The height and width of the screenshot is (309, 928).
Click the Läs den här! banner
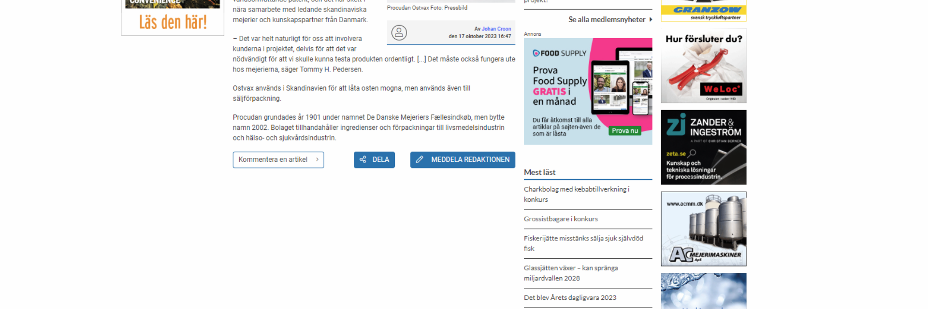pos(173,22)
